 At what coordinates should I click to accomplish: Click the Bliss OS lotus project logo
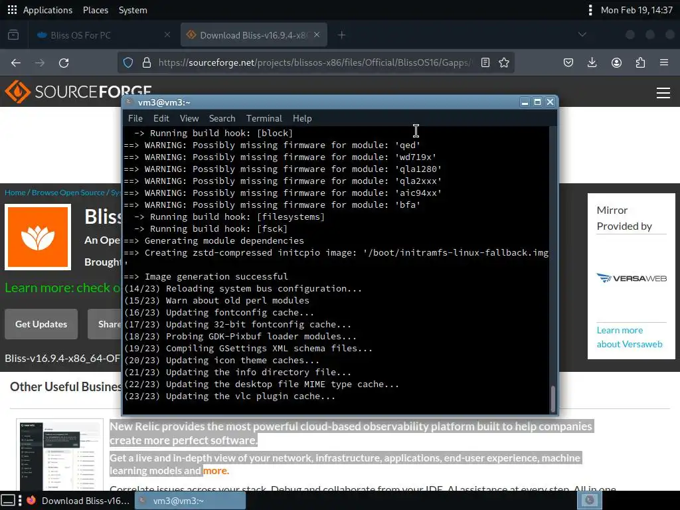coord(38,237)
